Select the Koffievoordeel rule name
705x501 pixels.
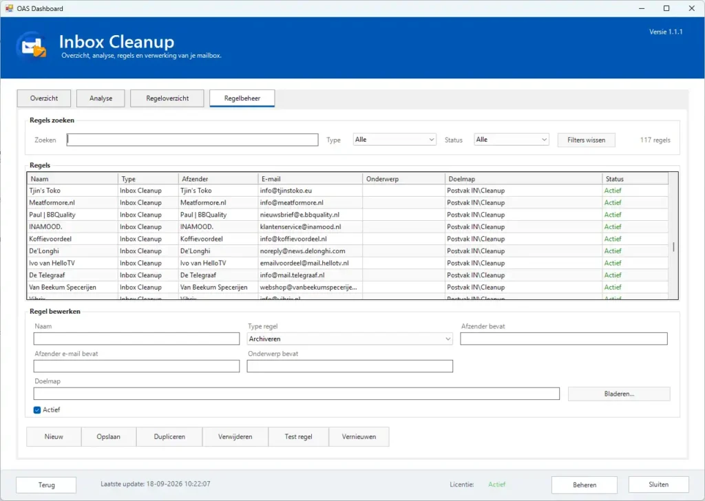point(50,239)
